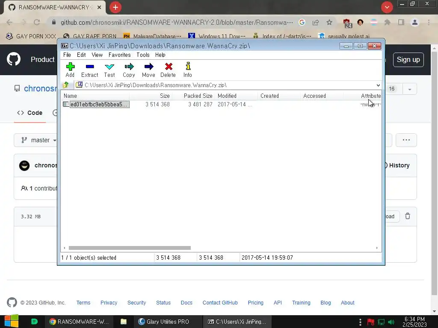Open the Terms footer link
This screenshot has height=328, width=438.
pyautogui.click(x=83, y=303)
